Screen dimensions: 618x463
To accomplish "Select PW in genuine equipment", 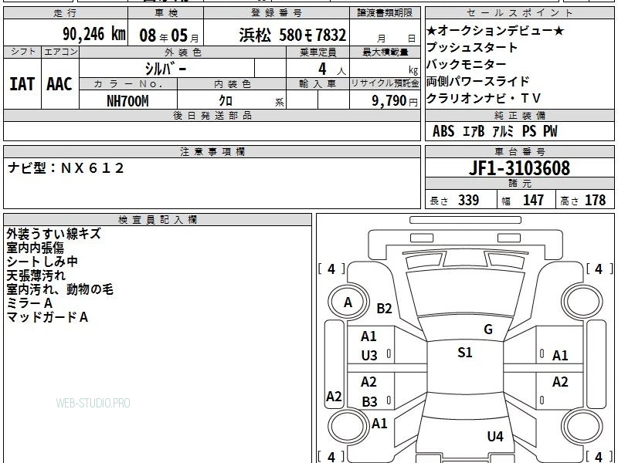I will coord(550,131).
